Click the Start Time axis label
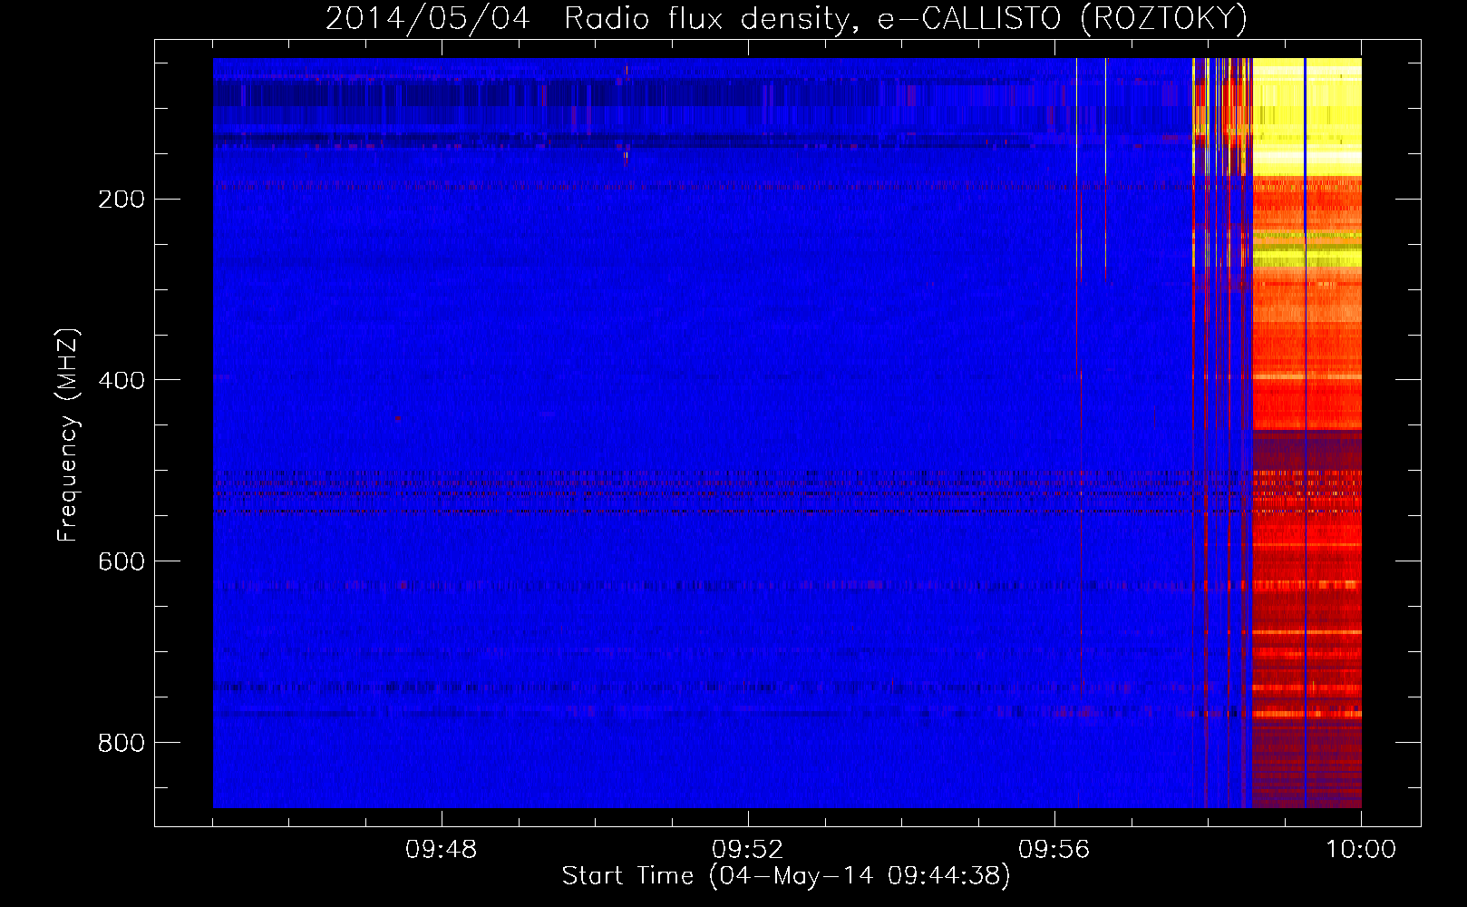This screenshot has height=907, width=1467. tap(786, 876)
